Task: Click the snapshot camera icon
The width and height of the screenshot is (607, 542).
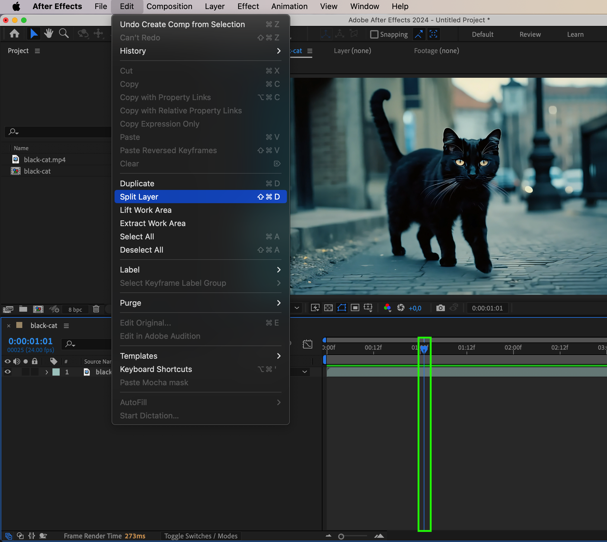Action: pos(440,308)
